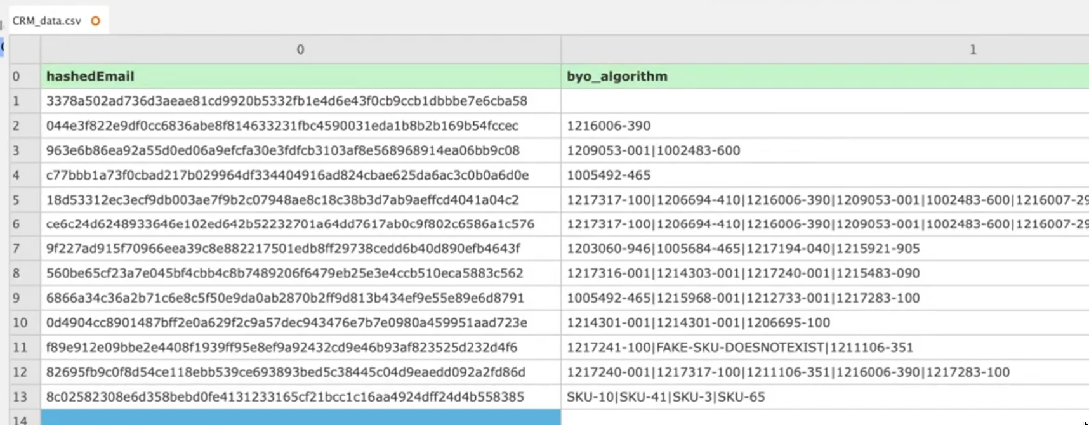The image size is (1089, 425).
Task: Click cell starting with 1217240-001|1217317-100
Action: coord(825,372)
